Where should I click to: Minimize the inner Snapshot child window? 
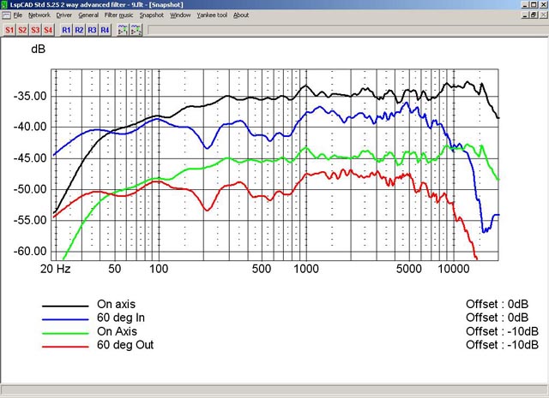pyautogui.click(x=525, y=15)
